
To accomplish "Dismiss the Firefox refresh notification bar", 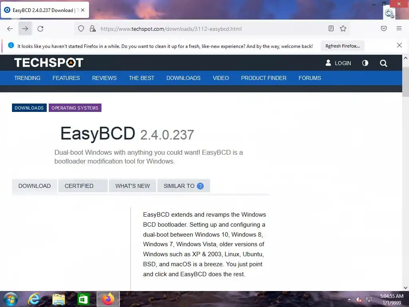I will tap(399, 46).
